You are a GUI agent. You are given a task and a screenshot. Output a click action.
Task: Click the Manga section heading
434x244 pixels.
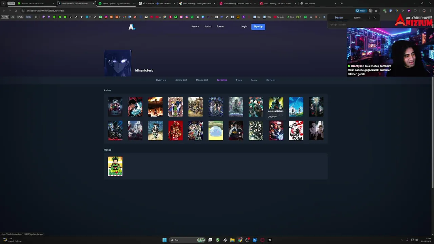[x=107, y=150]
